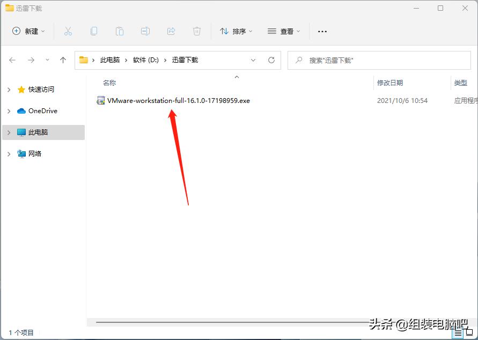Screen dimensions: 478x340
Task: Expand the 此电脑 tree item
Action: [8, 132]
